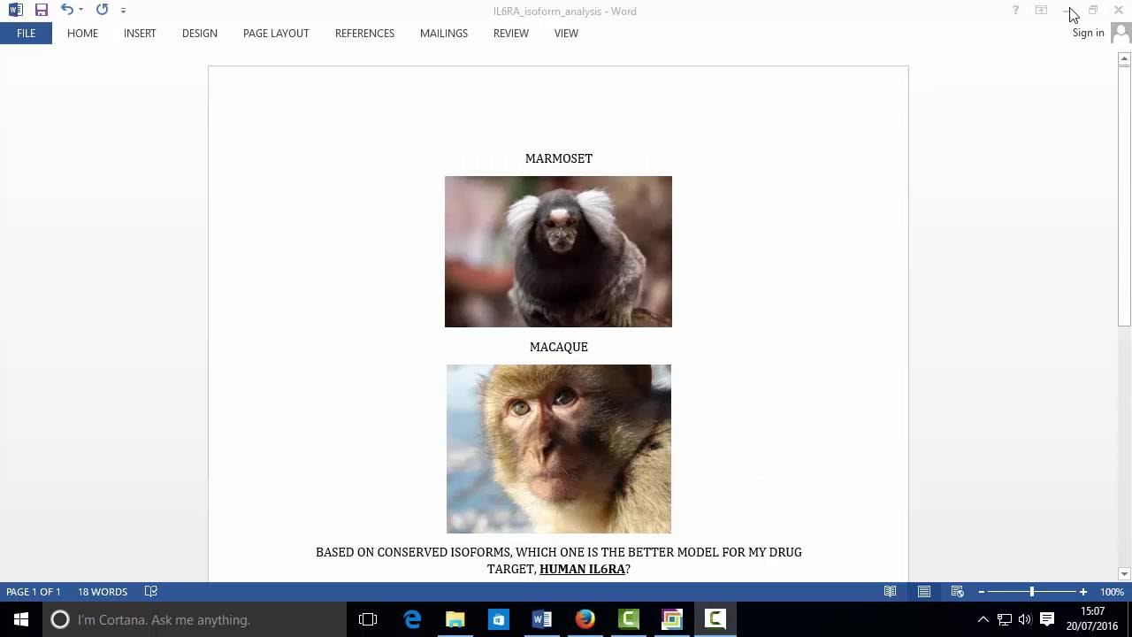Click the 100% zoom level indicator
1132x637 pixels.
click(1112, 592)
